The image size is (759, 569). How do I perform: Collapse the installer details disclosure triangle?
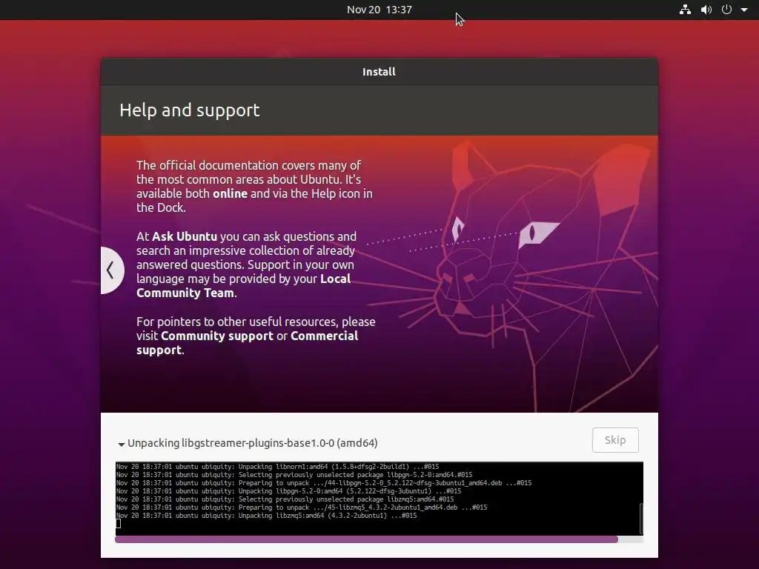[121, 444]
